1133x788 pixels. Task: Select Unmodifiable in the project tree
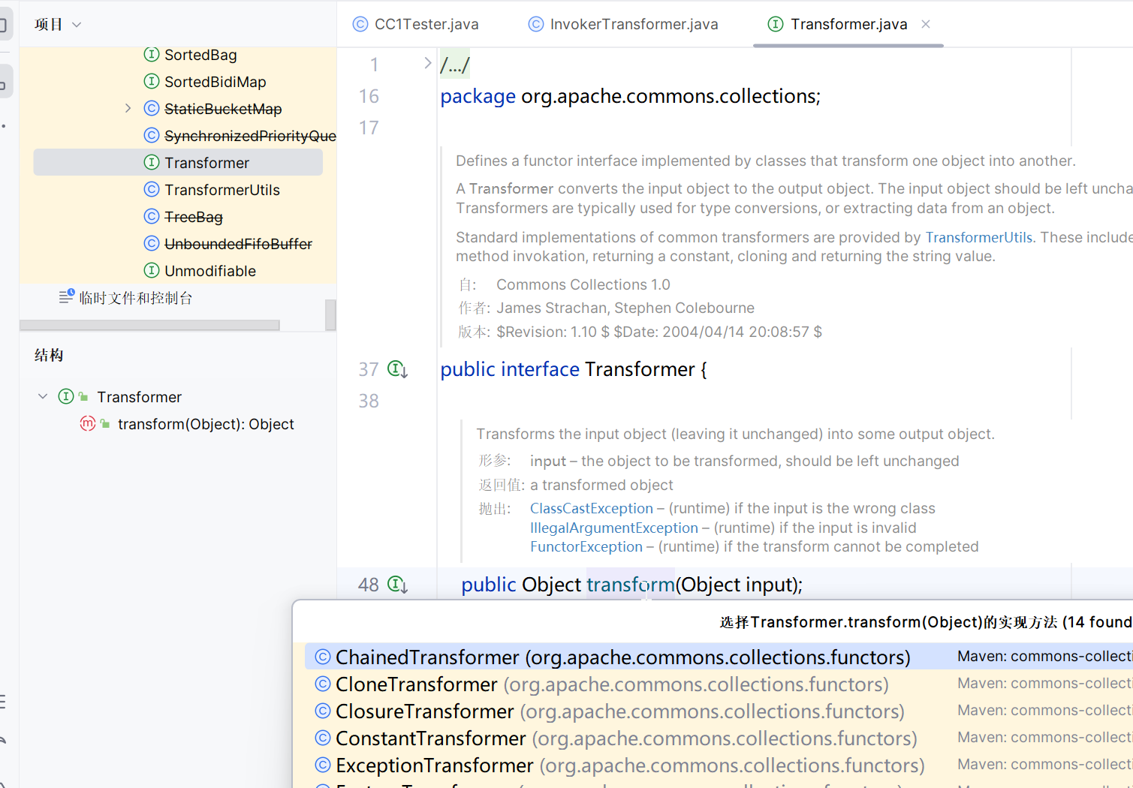click(x=209, y=271)
